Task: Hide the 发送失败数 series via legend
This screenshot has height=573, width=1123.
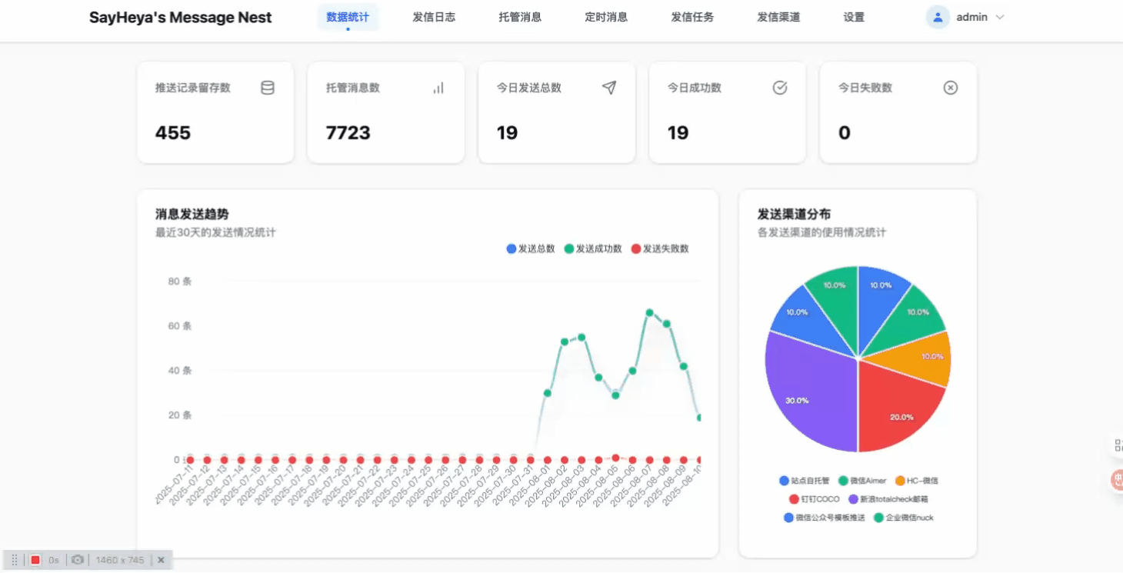Action: pyautogui.click(x=659, y=248)
